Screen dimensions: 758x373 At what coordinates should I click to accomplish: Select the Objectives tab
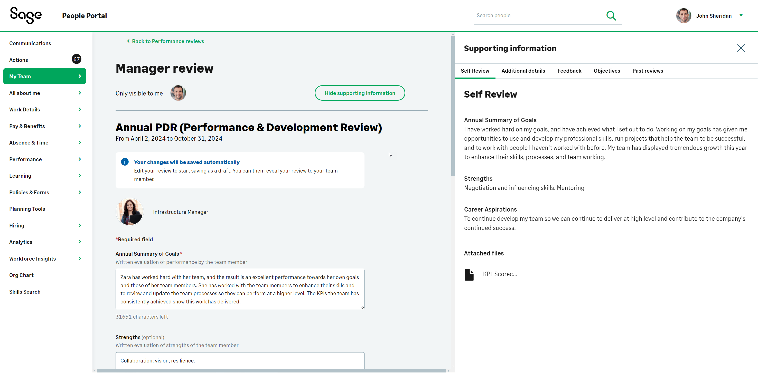point(606,71)
